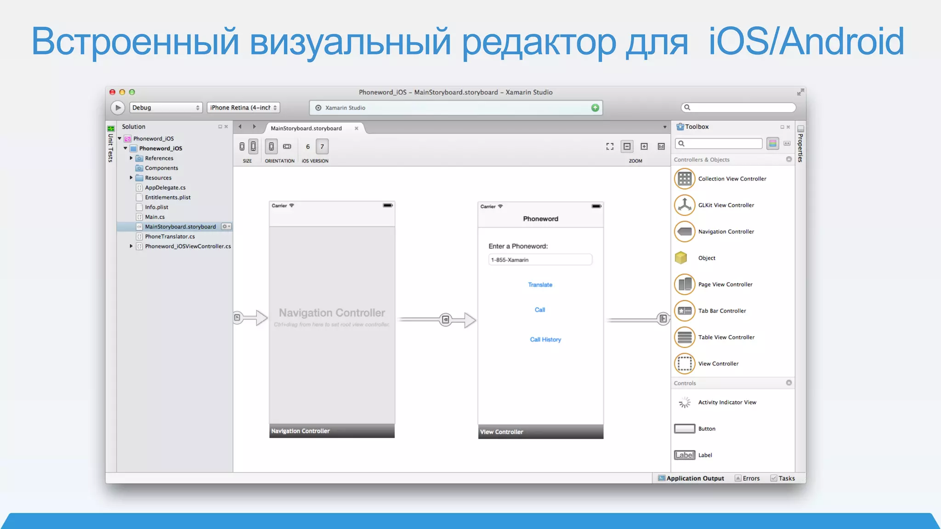Click the zoom to fit icon
The image size is (941, 529).
pos(610,146)
